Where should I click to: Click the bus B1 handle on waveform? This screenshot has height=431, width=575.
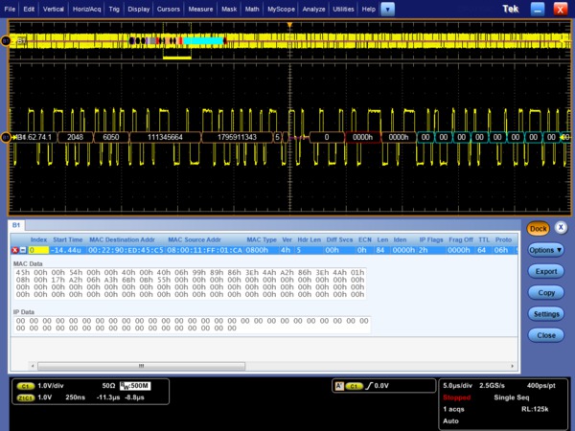point(6,137)
